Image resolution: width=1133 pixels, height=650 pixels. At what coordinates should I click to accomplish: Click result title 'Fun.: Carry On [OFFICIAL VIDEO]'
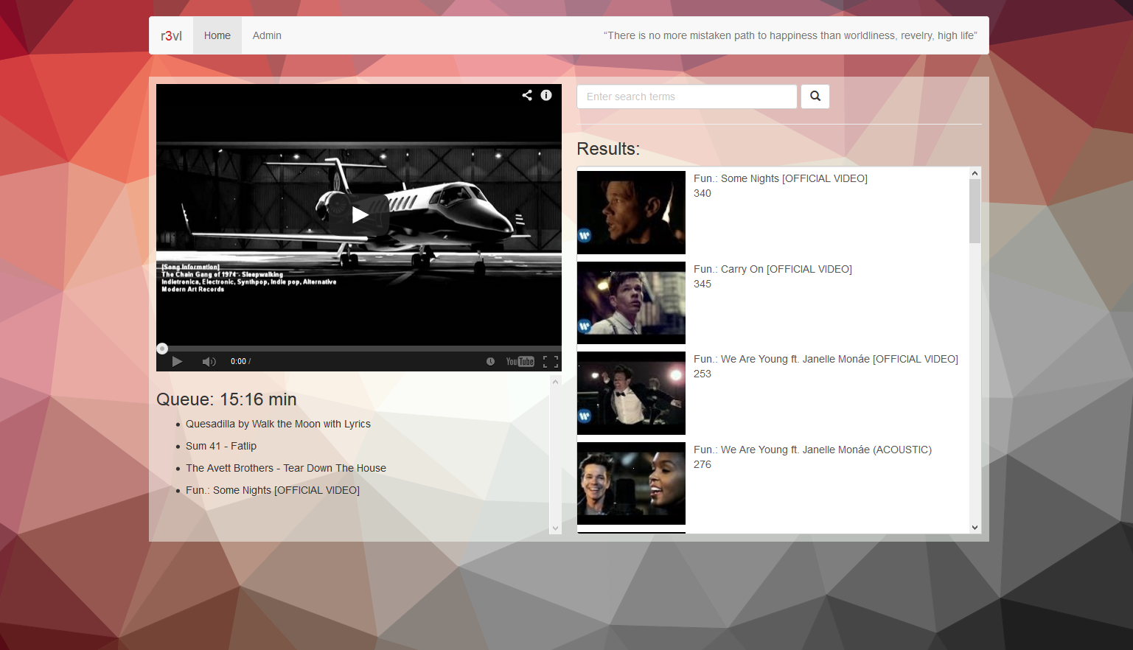click(773, 269)
